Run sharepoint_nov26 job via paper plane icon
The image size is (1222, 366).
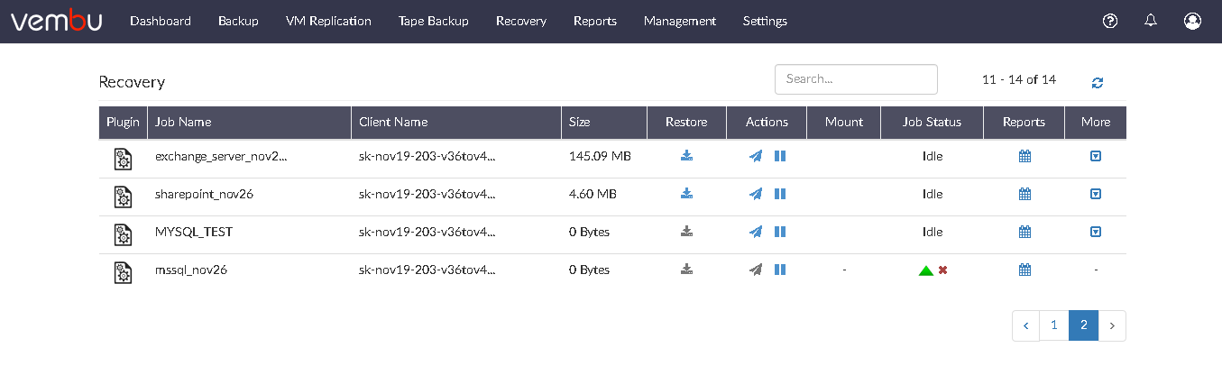756,194
